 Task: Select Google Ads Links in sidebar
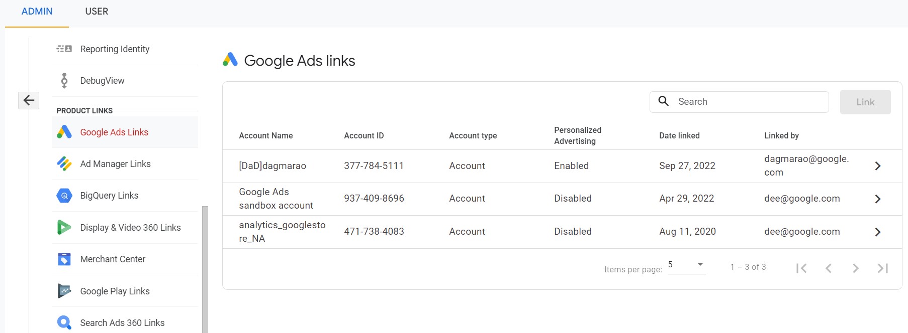pos(125,132)
